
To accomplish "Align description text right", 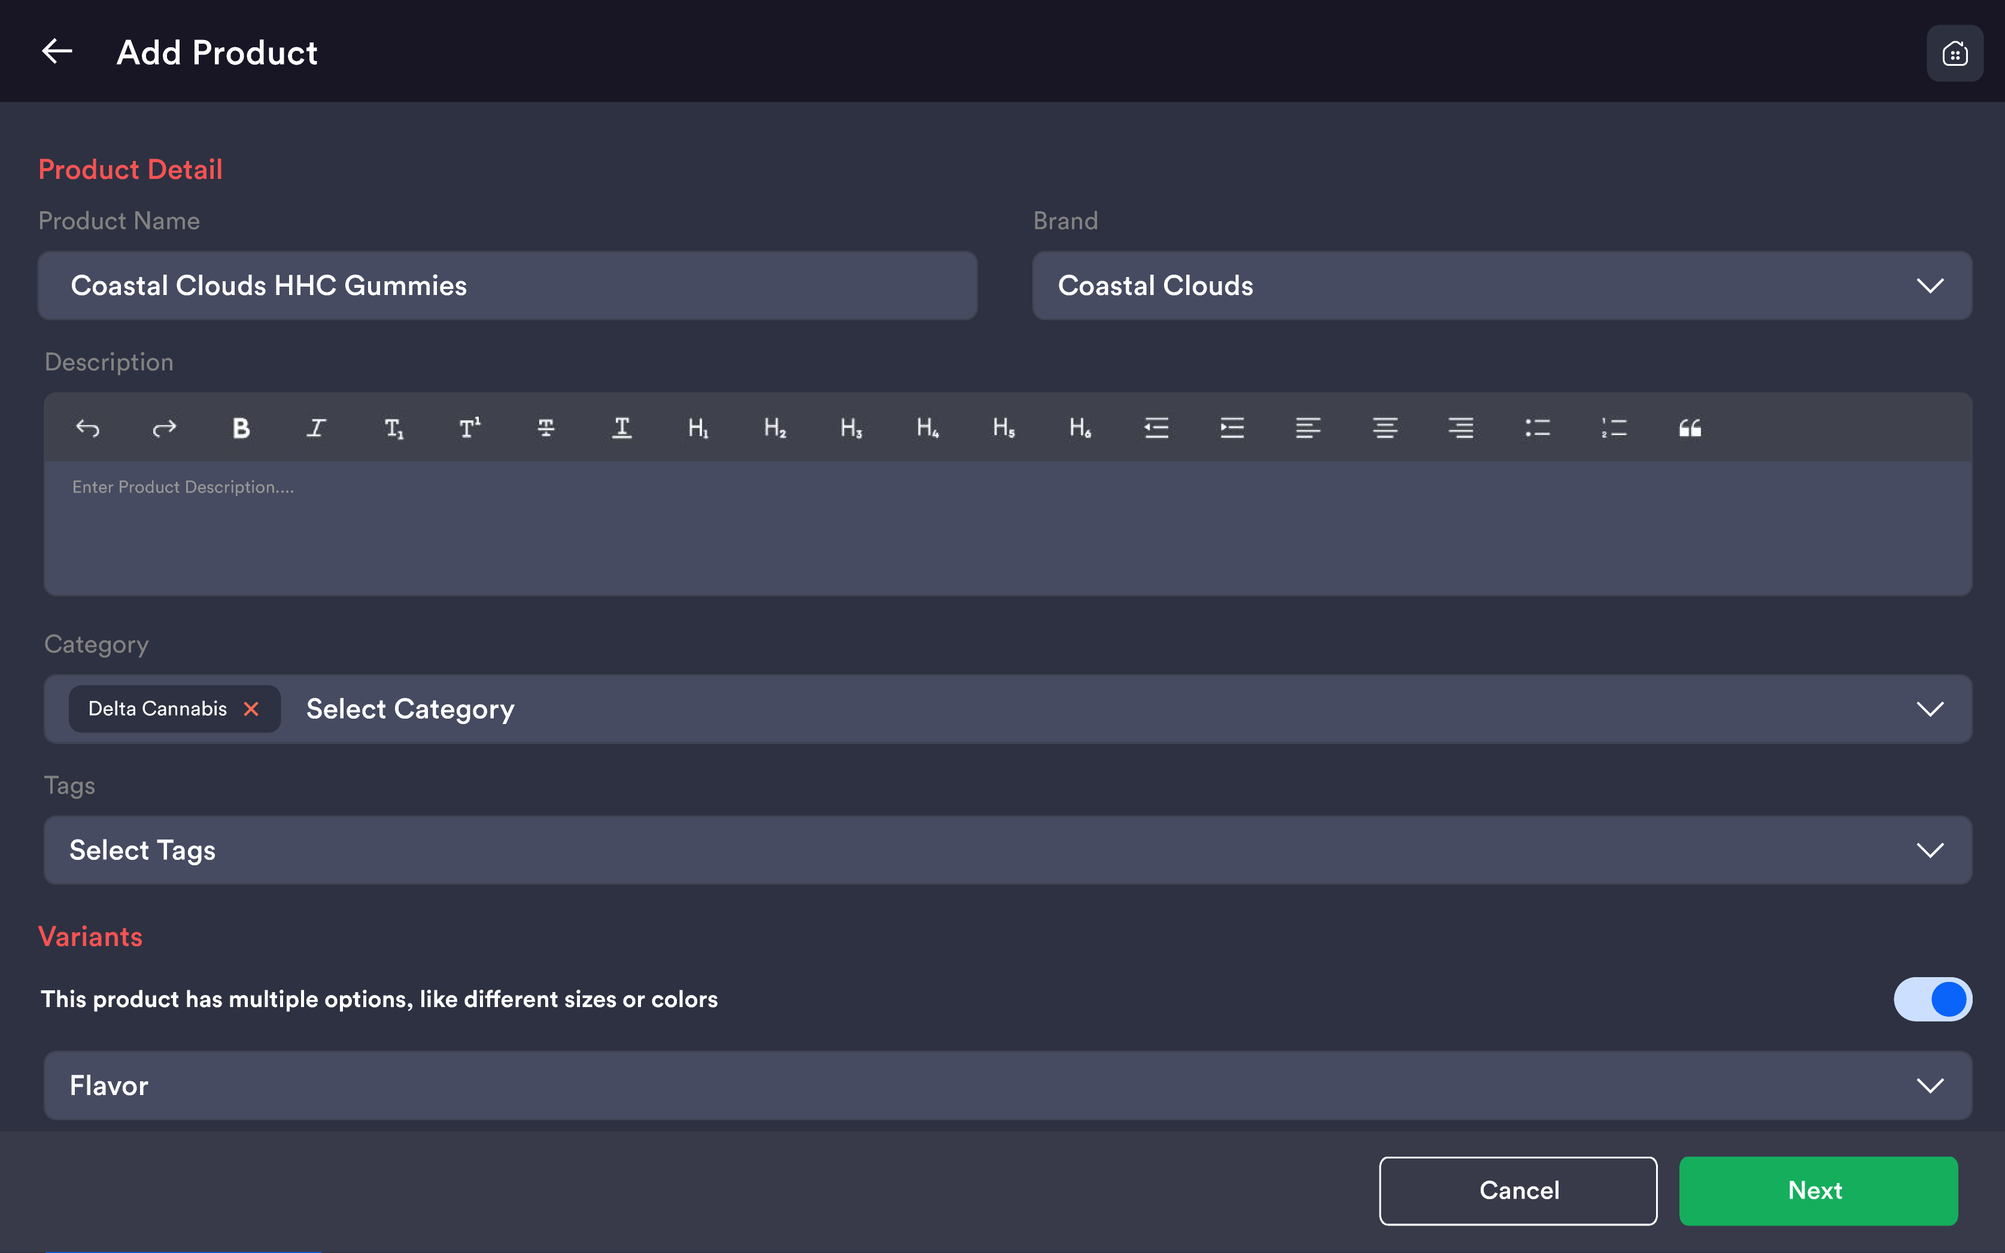I will [1462, 428].
